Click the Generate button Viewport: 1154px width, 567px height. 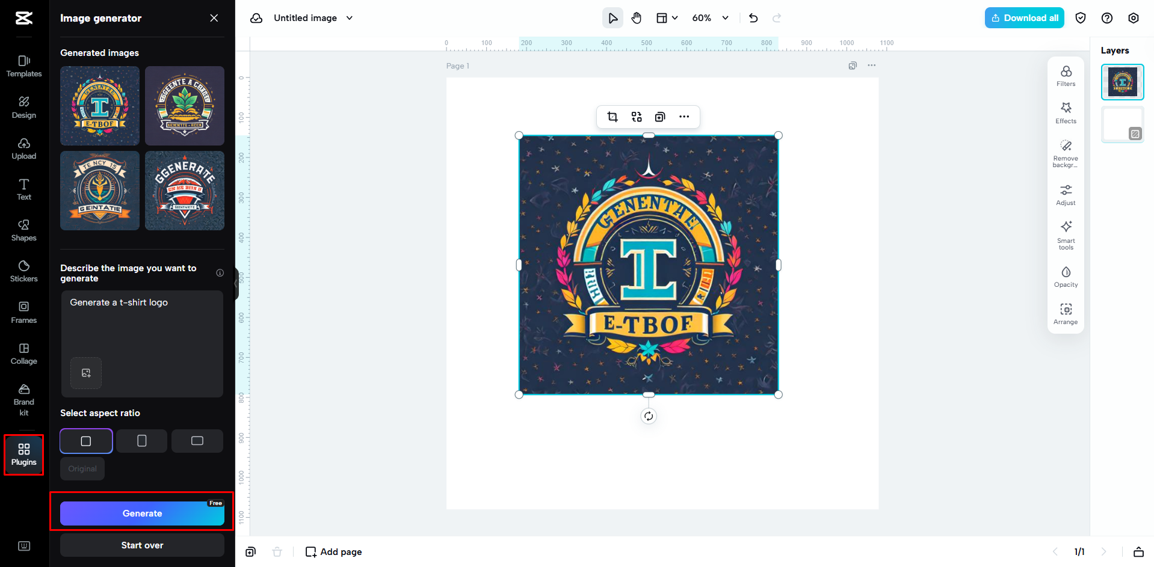(x=142, y=513)
